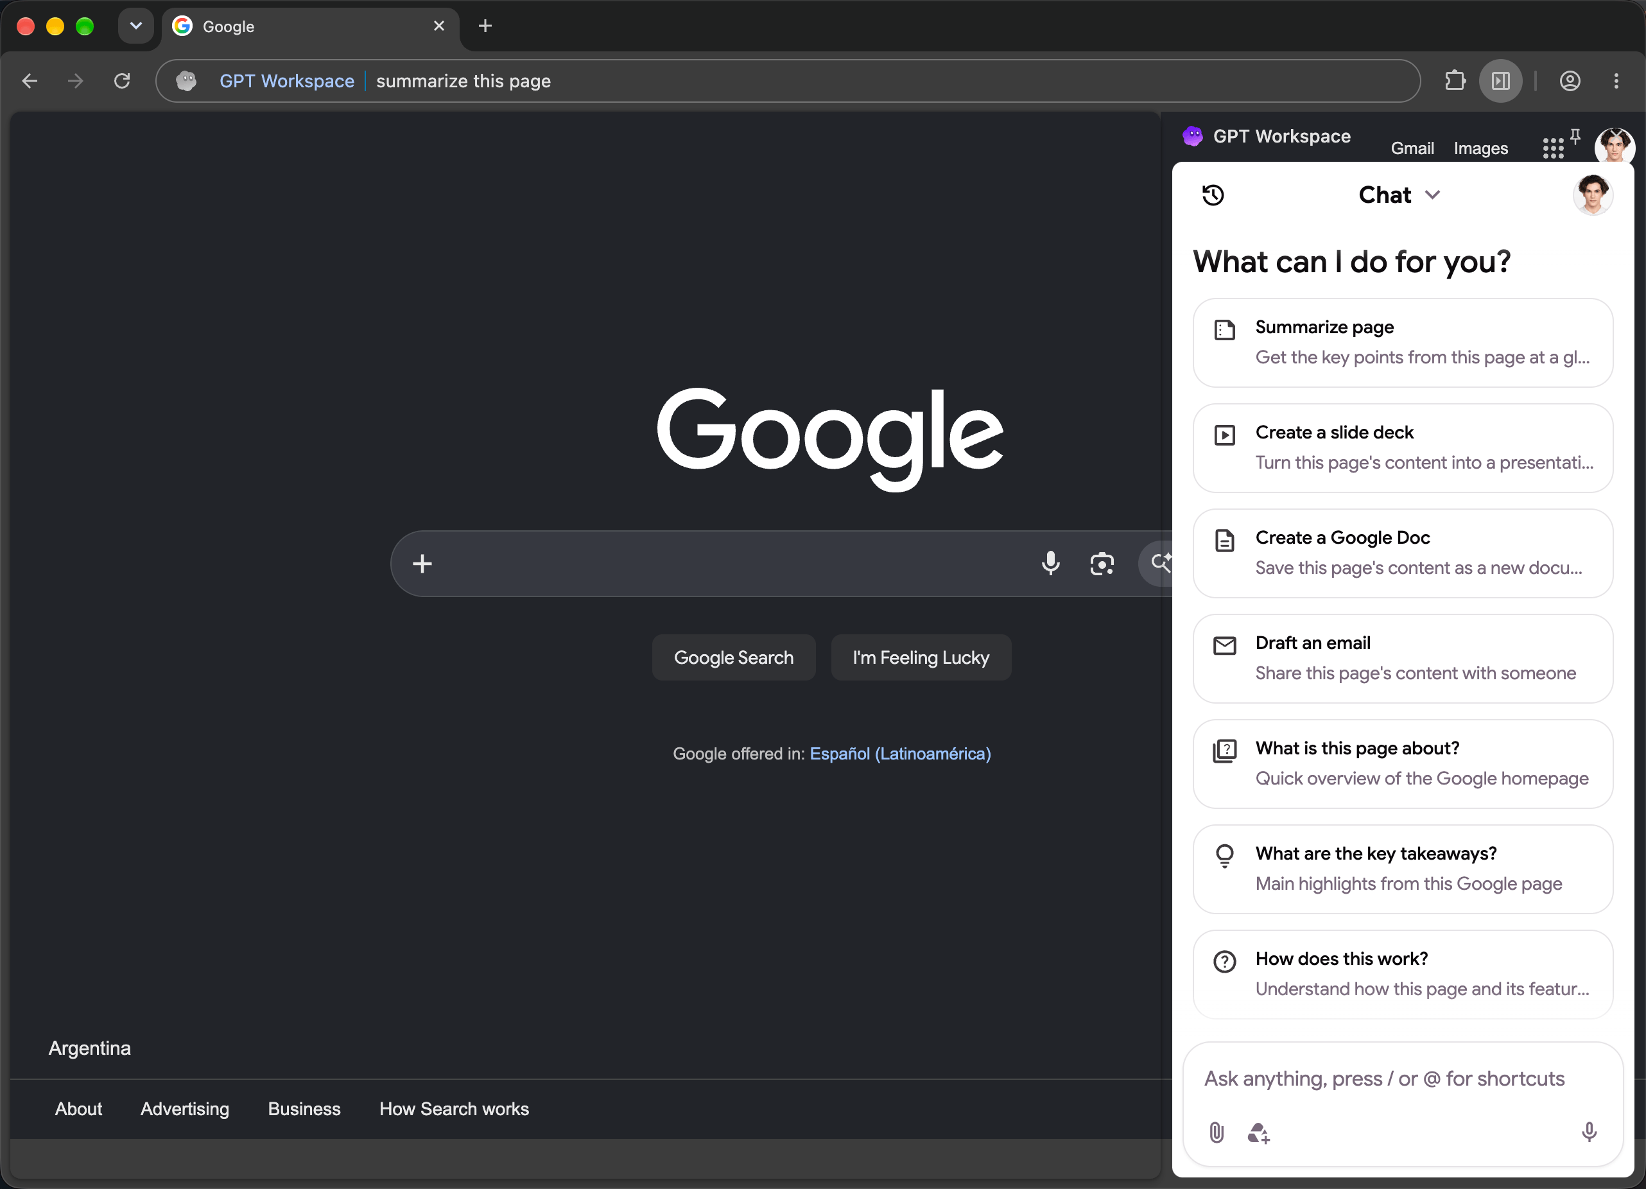Open a new browser tab

pyautogui.click(x=485, y=26)
